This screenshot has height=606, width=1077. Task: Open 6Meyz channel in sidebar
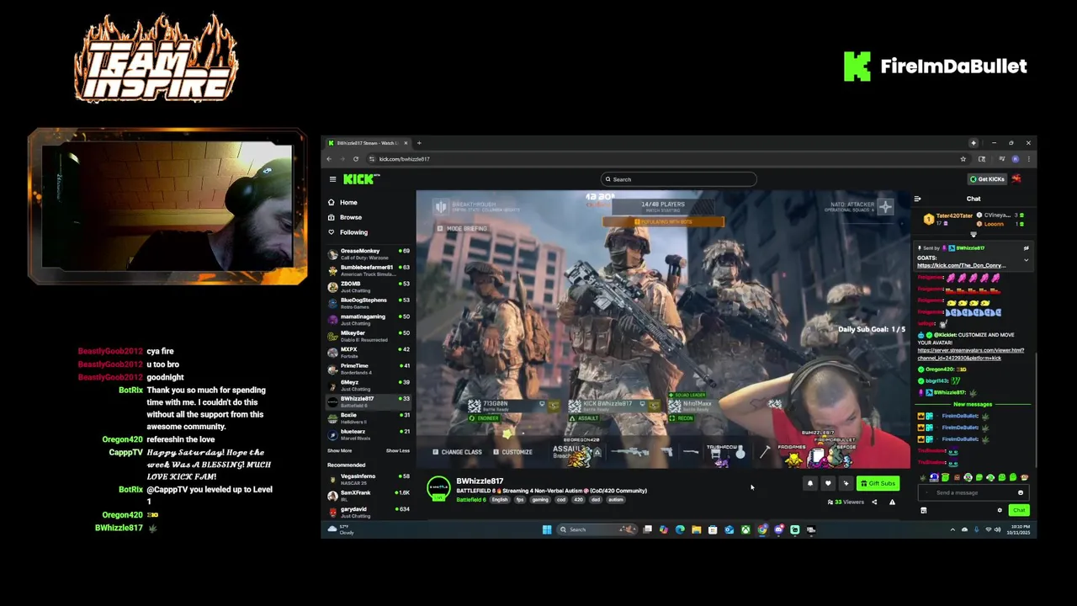pos(369,385)
